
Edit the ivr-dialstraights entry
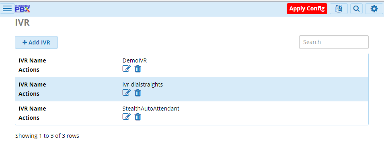[127, 93]
